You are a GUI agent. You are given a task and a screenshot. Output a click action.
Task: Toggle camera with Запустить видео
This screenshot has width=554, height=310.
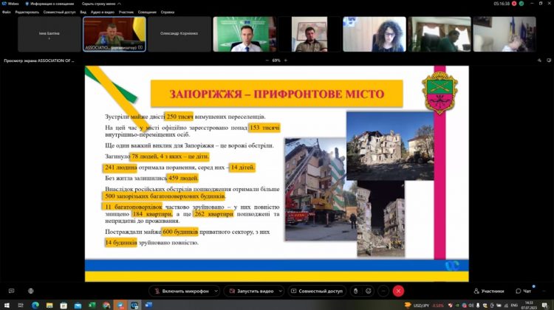(x=252, y=291)
